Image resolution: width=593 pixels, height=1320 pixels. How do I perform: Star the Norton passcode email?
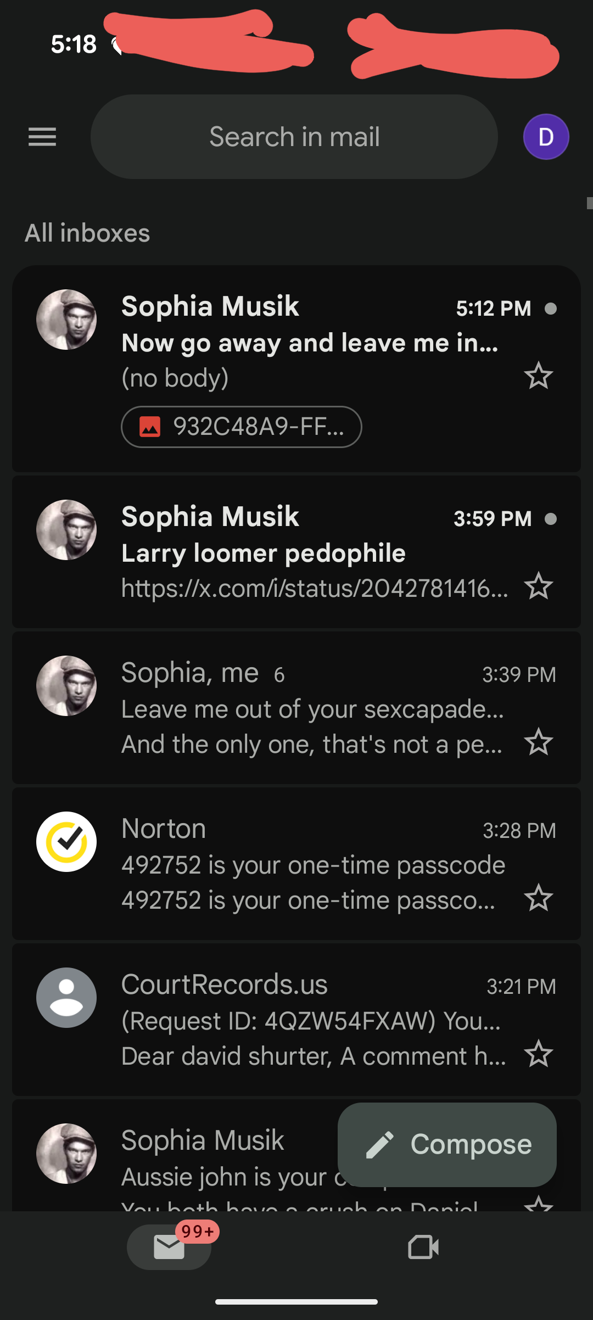click(538, 898)
